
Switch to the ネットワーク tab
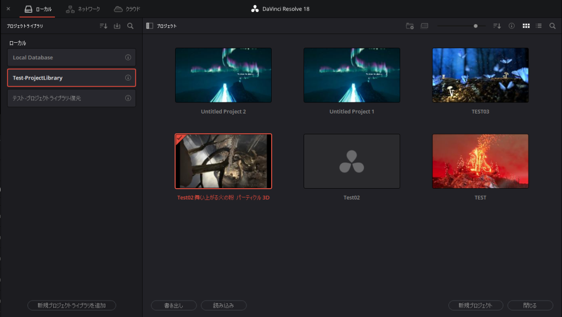pyautogui.click(x=83, y=9)
